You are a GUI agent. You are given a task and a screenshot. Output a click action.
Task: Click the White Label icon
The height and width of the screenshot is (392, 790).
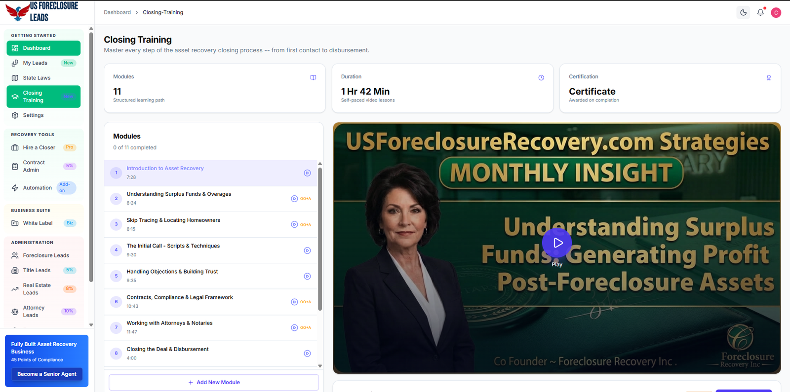click(15, 223)
